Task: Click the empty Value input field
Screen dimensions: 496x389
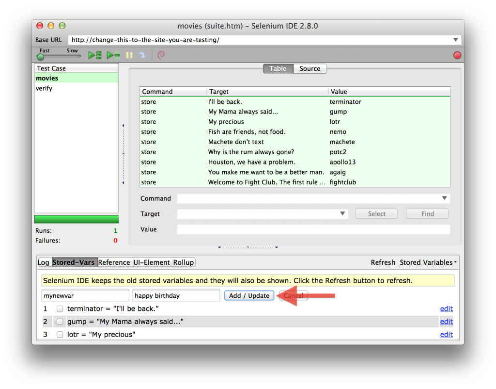Action: [x=313, y=229]
